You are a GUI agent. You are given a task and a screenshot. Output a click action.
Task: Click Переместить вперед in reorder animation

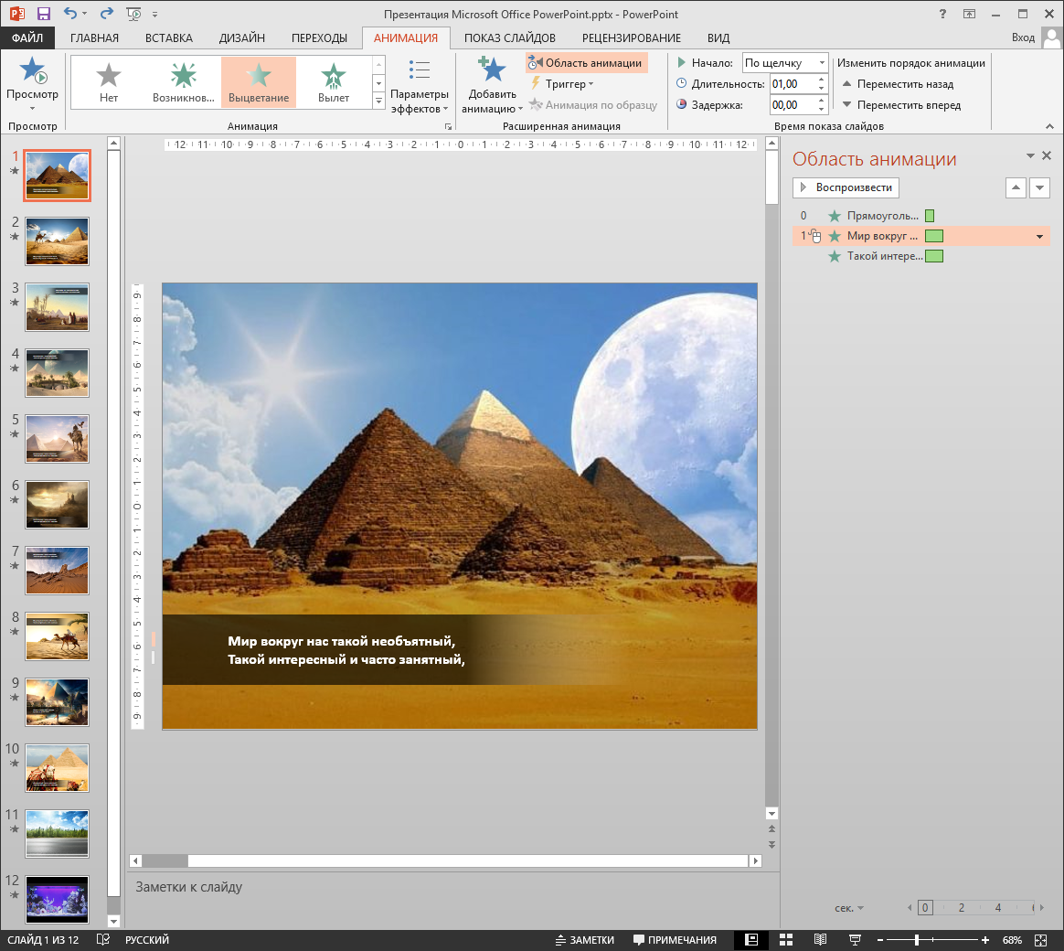pyautogui.click(x=901, y=105)
